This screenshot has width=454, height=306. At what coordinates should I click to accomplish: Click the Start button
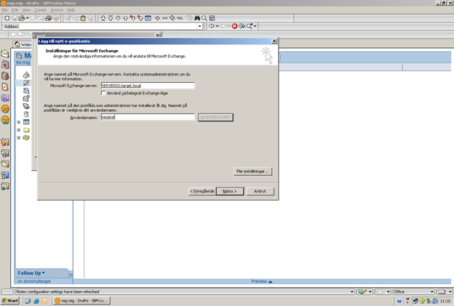[10, 301]
